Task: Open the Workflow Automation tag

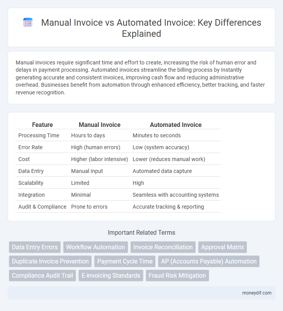Action: [96, 247]
